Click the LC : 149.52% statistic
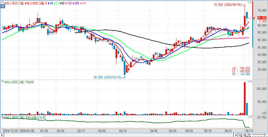 click(241, 71)
